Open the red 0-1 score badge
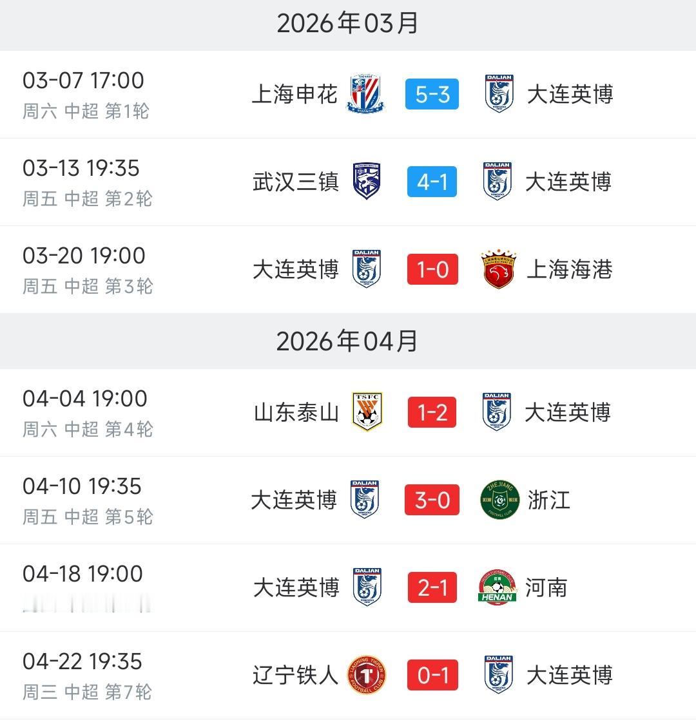696x722 pixels. coord(432,675)
